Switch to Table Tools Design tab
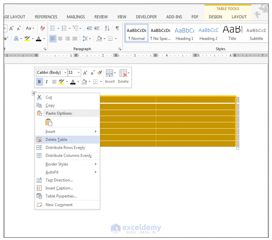The image size is (272, 240). pyautogui.click(x=215, y=17)
